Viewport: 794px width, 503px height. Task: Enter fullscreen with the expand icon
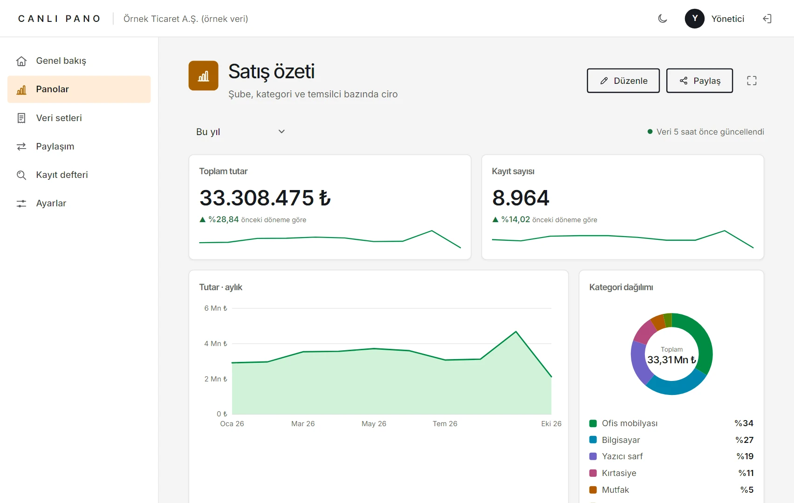click(752, 81)
